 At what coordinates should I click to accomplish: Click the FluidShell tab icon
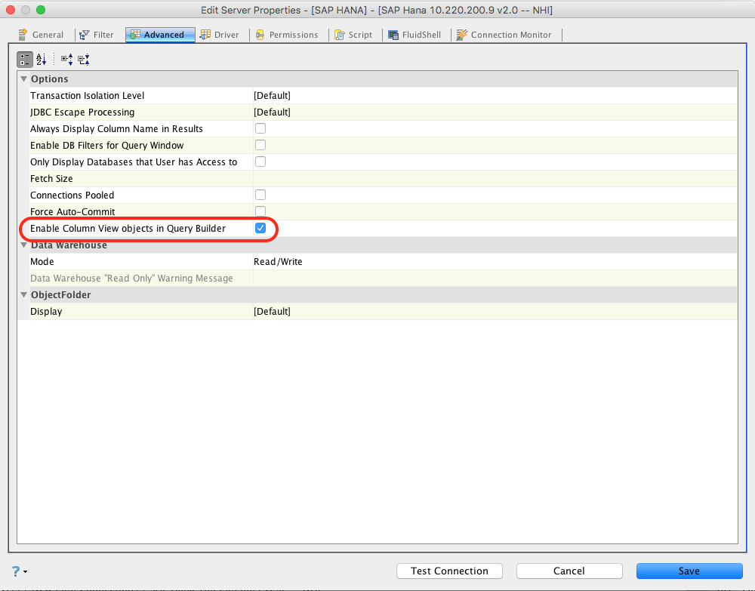click(393, 35)
